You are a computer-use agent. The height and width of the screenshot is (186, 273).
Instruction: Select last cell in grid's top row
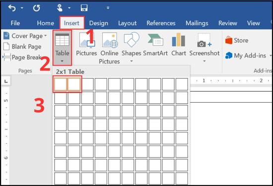coord(182,84)
